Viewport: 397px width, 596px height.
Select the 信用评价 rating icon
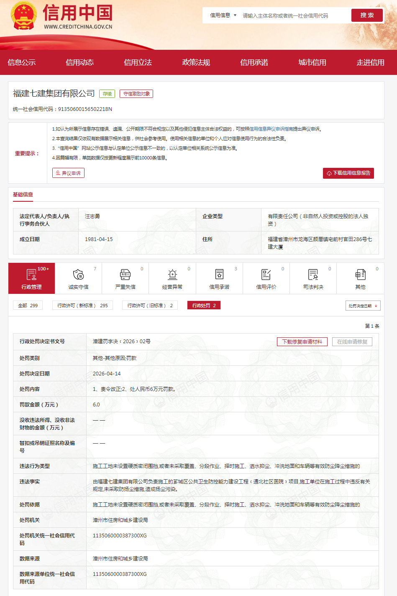pyautogui.click(x=266, y=275)
